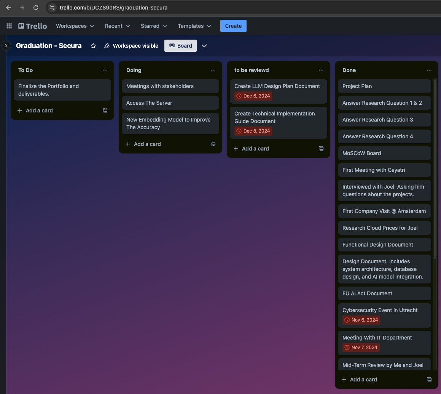Open 'First Company Visit @ Amsterdam' card
The height and width of the screenshot is (394, 441).
pyautogui.click(x=384, y=211)
